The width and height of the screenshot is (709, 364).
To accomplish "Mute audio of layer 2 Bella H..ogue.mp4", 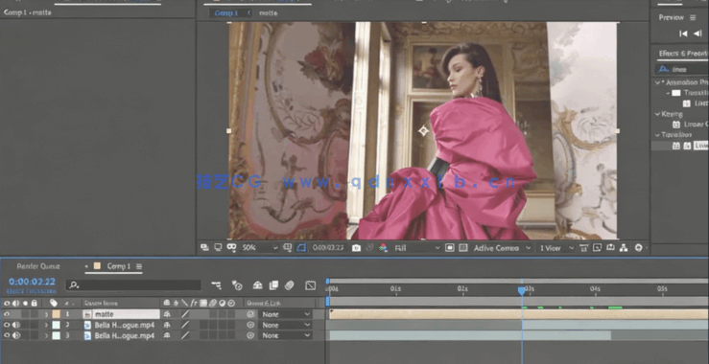I will coord(16,325).
